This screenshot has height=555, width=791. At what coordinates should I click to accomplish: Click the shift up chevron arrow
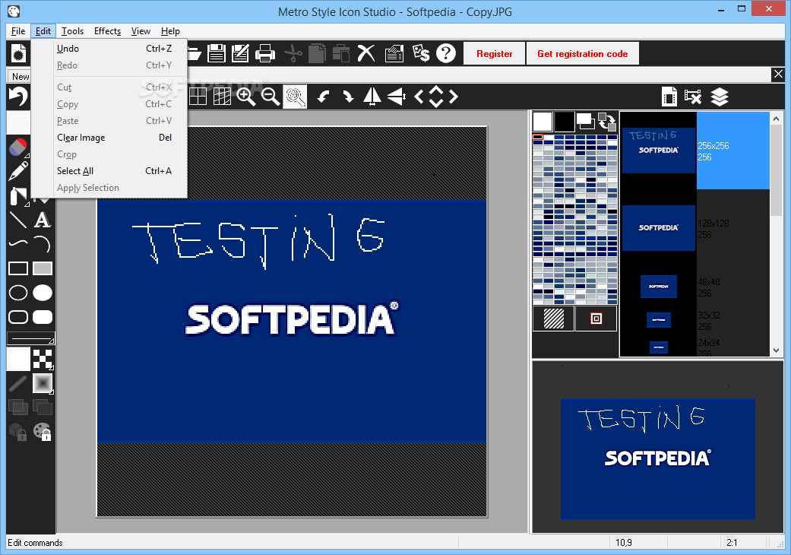coord(436,89)
